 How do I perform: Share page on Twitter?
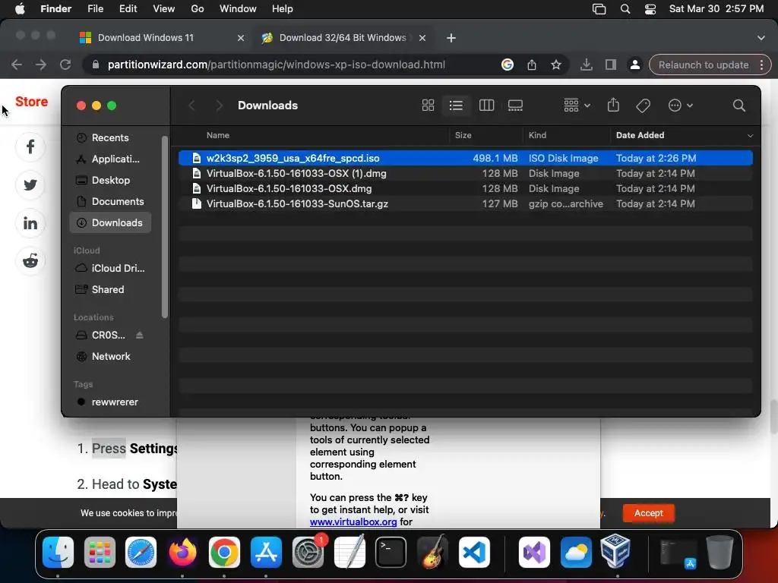(x=30, y=185)
